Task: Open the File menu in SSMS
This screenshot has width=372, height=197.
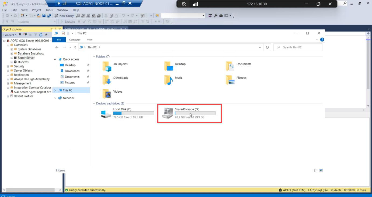Action: pyautogui.click(x=5, y=10)
